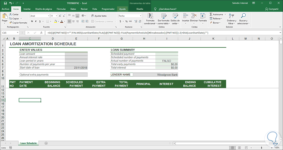The height and width of the screenshot is (150, 283).
Task: Open the Arial font name dropdown
Action: click(48, 16)
